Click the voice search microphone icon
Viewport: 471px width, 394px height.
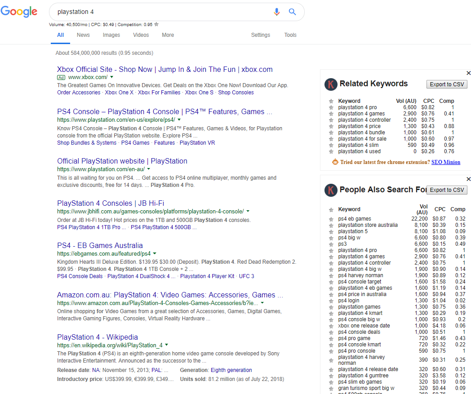pyautogui.click(x=277, y=12)
